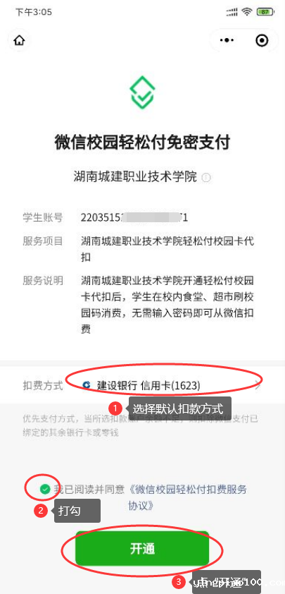Open 《微信校园轻松付扣费服务协议》 link
This screenshot has width=285, height=594.
[x=187, y=497]
